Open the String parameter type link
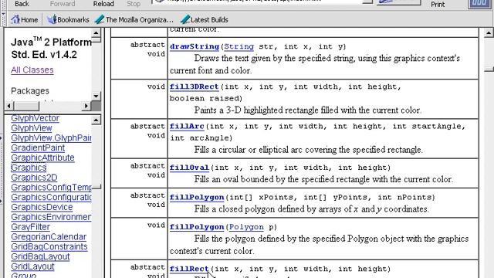This screenshot has height=278, width=494. 239,46
